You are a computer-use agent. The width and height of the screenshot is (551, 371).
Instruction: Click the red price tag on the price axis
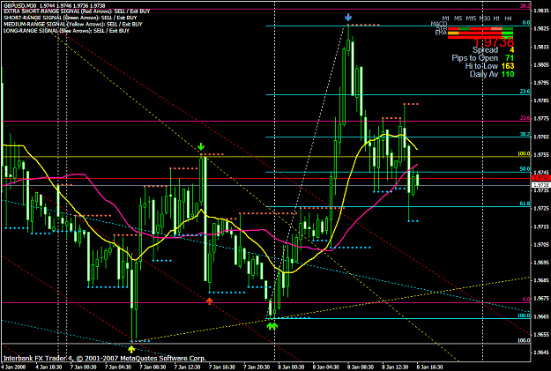coord(541,179)
